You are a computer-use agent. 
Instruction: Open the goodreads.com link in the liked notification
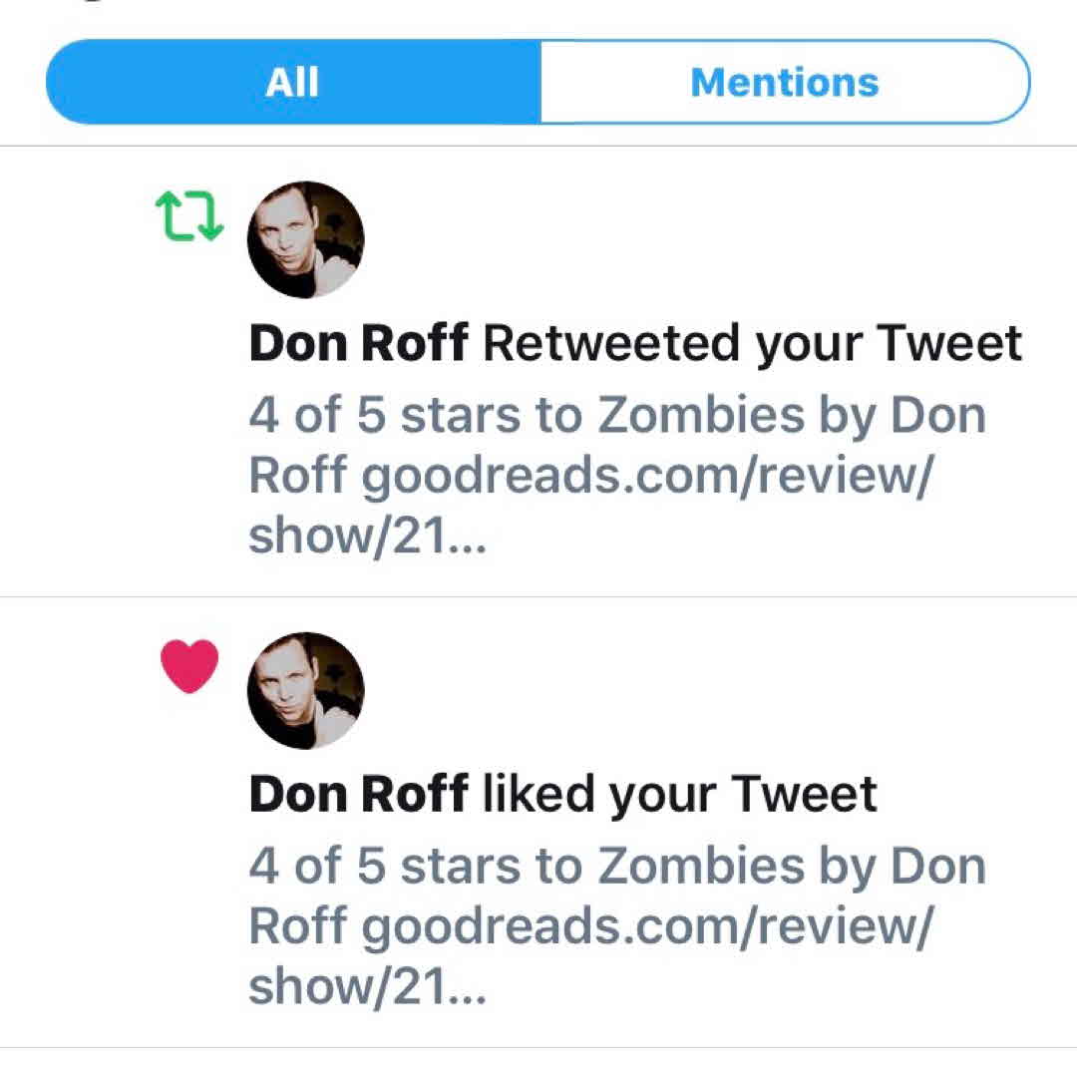point(646,927)
